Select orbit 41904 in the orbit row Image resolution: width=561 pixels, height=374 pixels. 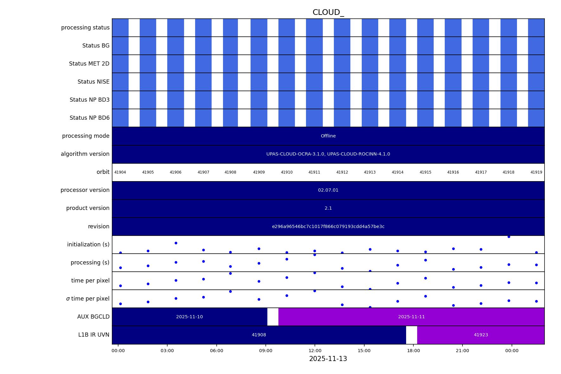(120, 173)
